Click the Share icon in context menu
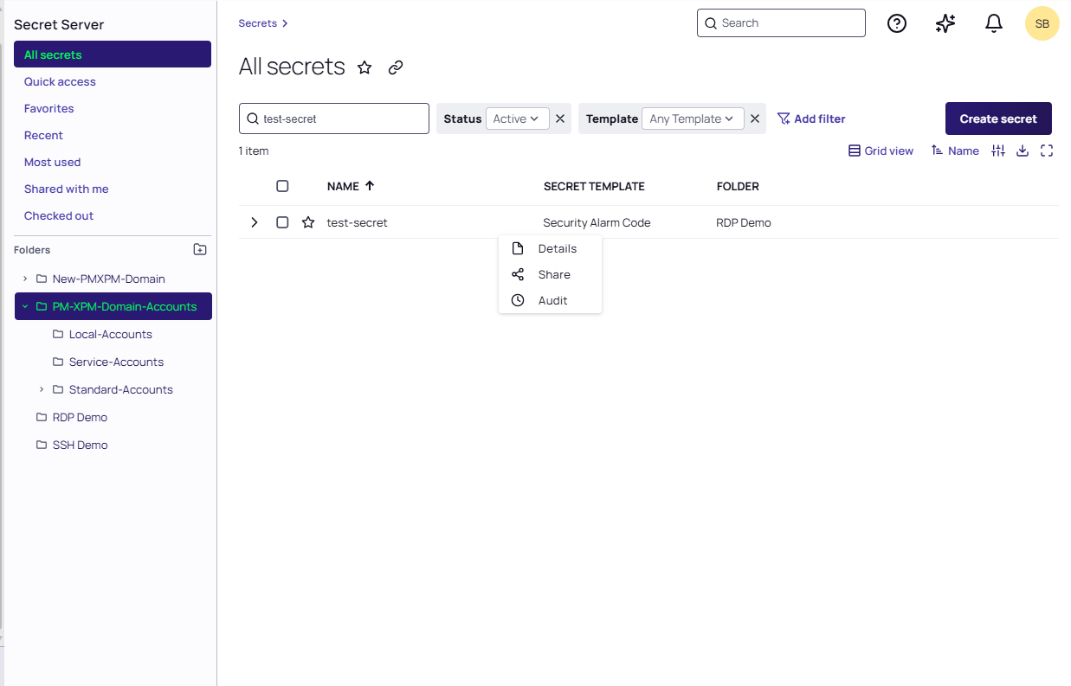Viewport: 1071px width, 686px height. tap(518, 274)
